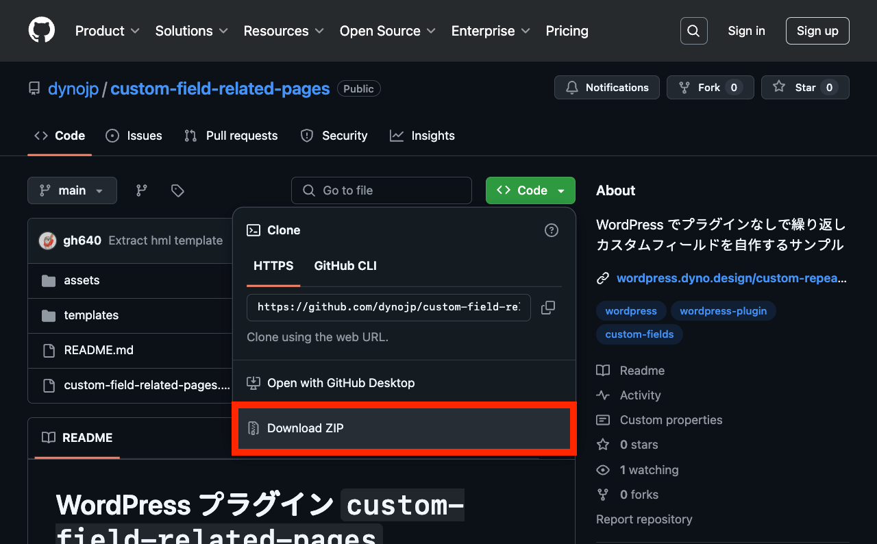The image size is (877, 544).
Task: Select the desktop download icon beside Open with GitHub Desktop
Action: (x=254, y=383)
